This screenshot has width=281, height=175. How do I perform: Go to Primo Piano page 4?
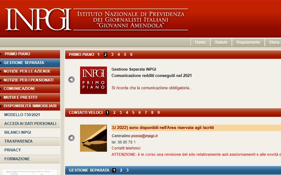pos(119,55)
